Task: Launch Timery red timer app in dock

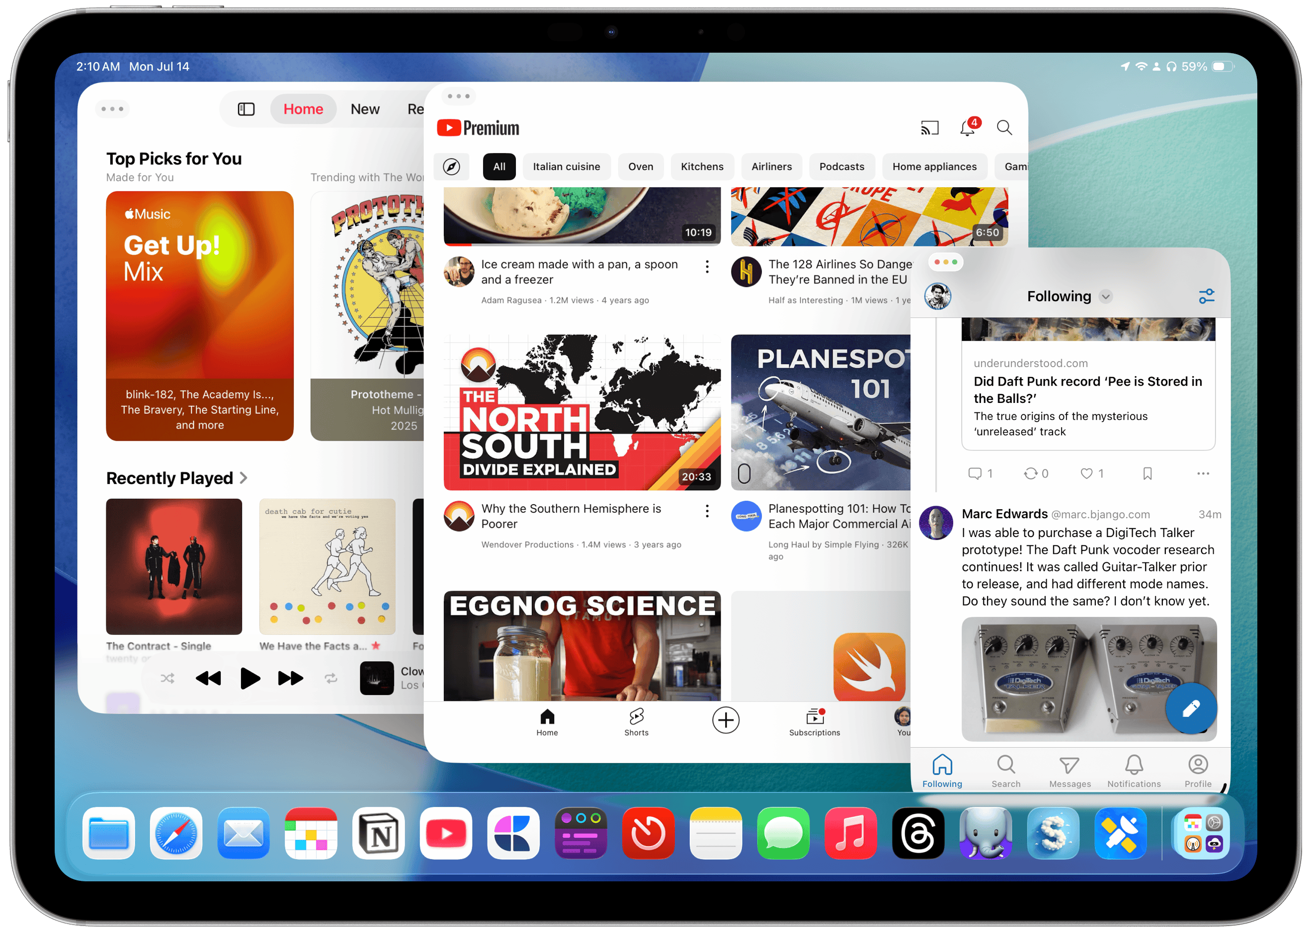Action: (x=648, y=833)
